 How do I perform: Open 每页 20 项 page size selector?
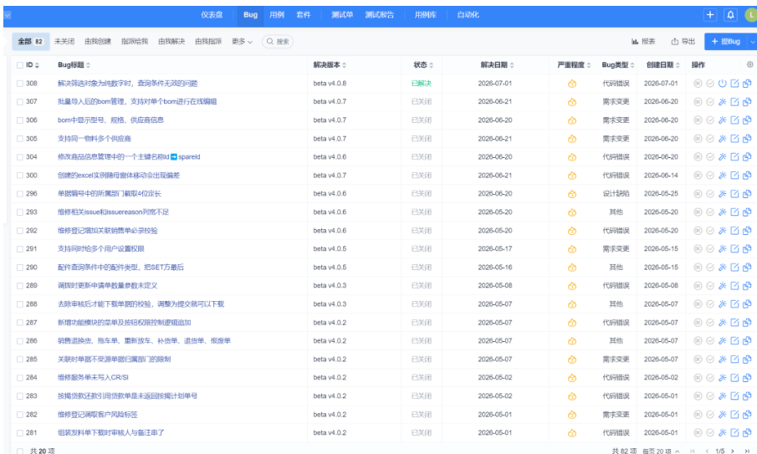[661, 451]
